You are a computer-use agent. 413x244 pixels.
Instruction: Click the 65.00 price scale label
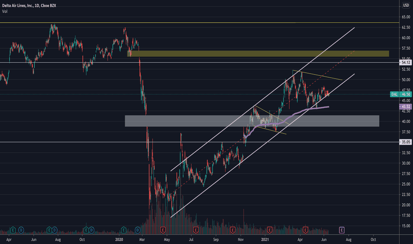click(406, 17)
